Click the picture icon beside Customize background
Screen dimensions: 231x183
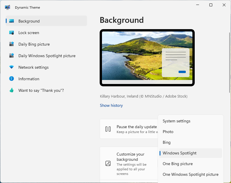108,163
